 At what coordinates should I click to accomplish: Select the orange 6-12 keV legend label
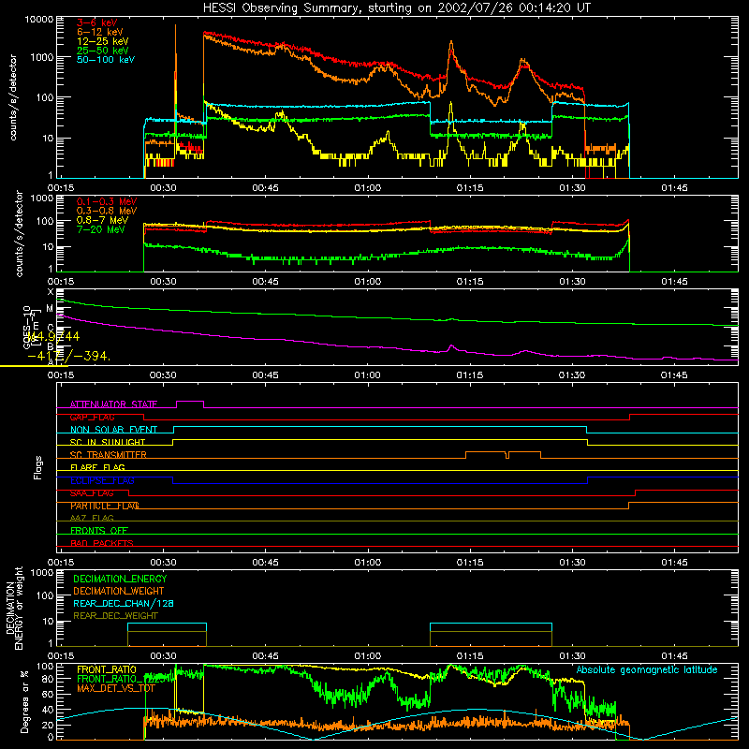(100, 32)
